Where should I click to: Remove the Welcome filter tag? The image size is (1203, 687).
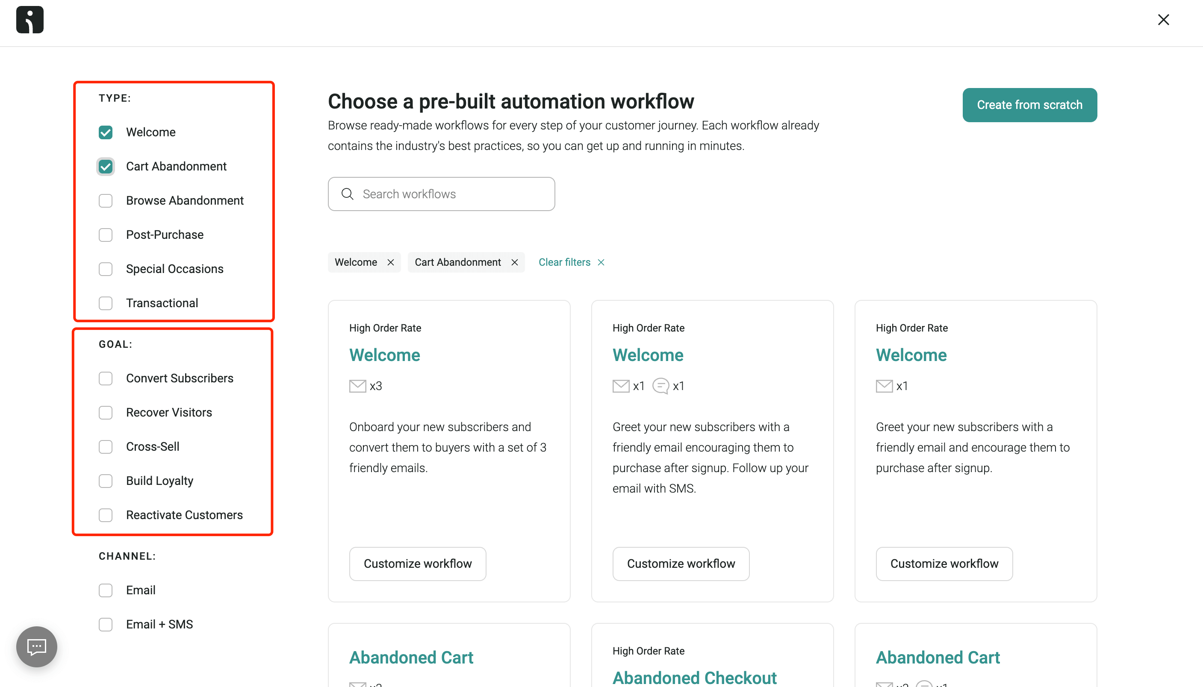(x=390, y=262)
